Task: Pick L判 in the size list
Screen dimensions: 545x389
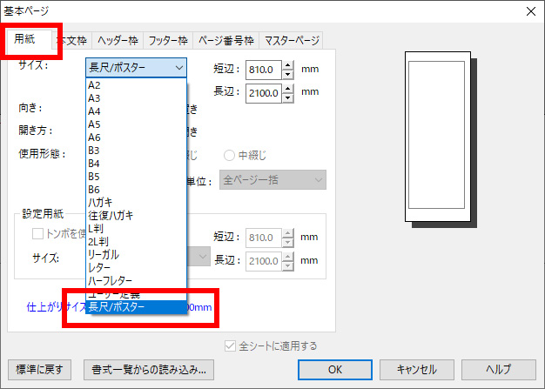Action: (136, 229)
